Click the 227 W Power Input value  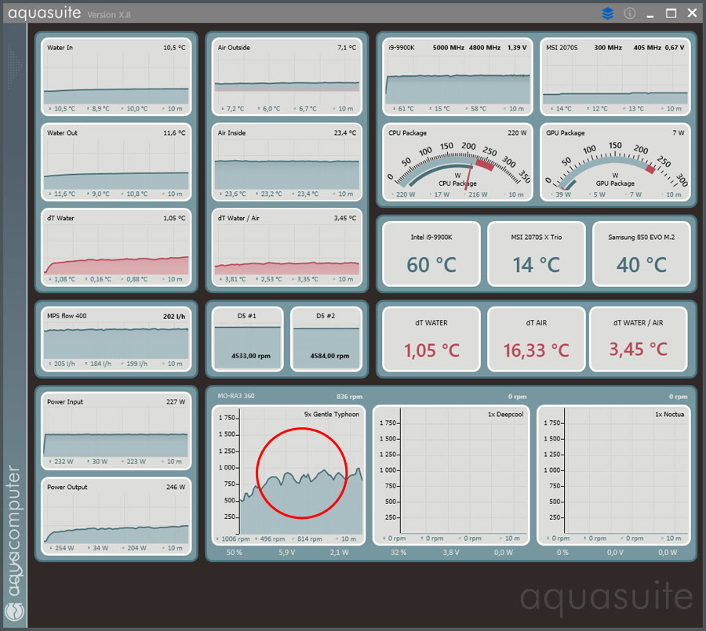176,402
